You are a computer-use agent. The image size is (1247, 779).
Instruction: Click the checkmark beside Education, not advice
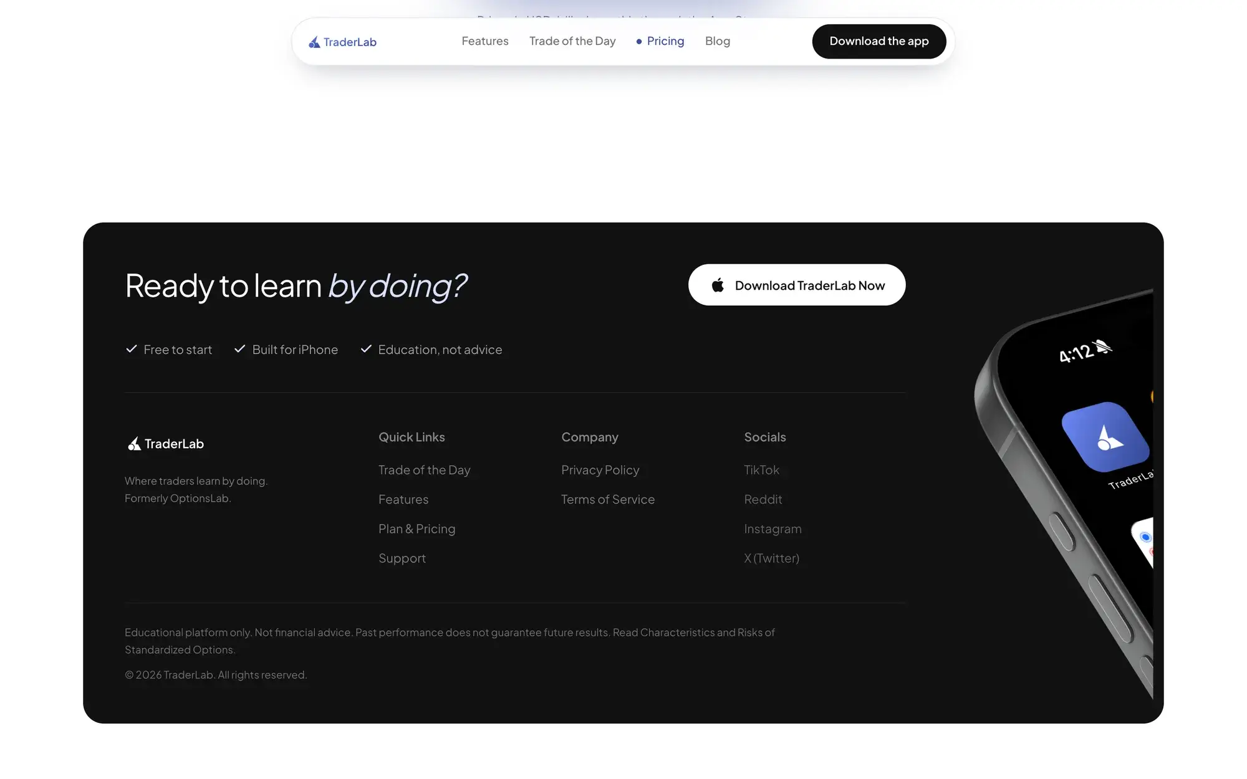click(366, 349)
